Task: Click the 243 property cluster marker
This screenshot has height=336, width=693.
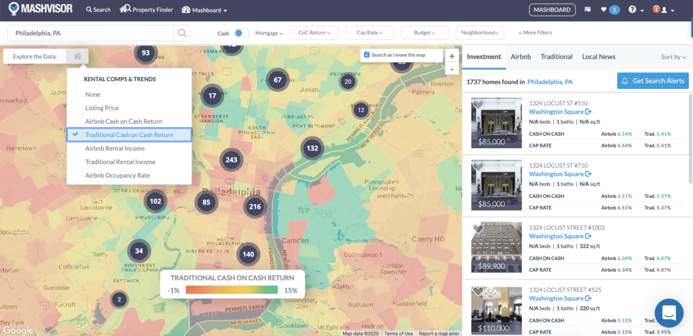Action: pyautogui.click(x=231, y=160)
